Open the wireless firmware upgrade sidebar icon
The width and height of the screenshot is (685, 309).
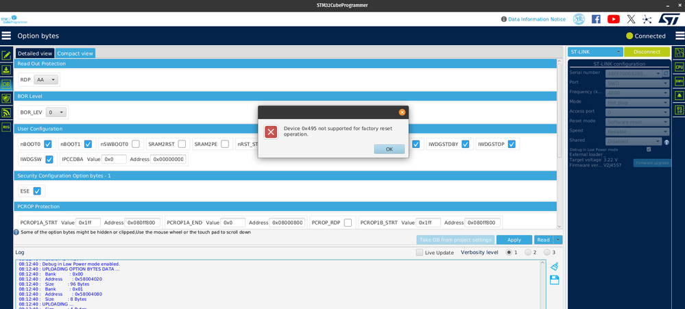click(x=6, y=112)
